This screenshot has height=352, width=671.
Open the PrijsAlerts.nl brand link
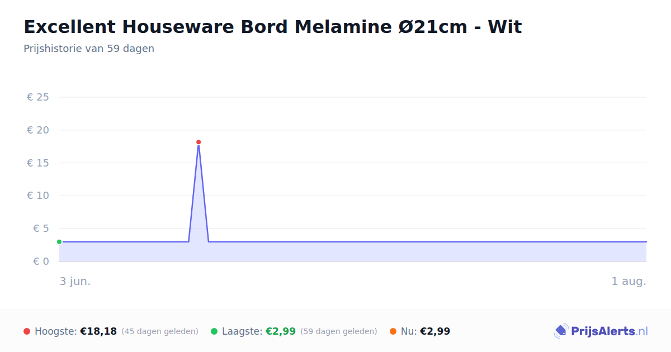click(x=601, y=331)
